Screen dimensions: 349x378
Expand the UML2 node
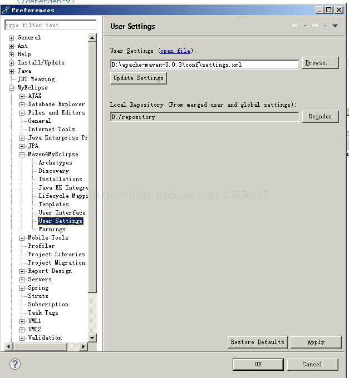coord(22,330)
